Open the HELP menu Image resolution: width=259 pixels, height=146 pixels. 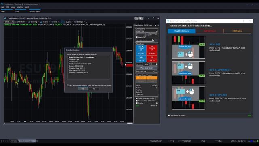pyautogui.click(x=27, y=7)
